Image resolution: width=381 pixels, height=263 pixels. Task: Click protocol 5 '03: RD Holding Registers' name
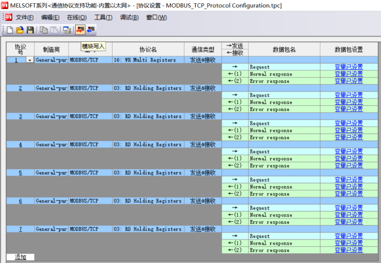pos(147,173)
